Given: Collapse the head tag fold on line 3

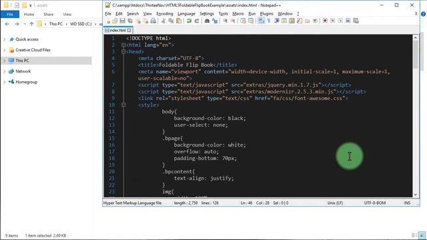Looking at the screenshot, I should [123, 51].
